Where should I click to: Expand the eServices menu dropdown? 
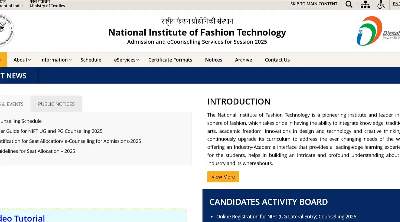(x=127, y=60)
